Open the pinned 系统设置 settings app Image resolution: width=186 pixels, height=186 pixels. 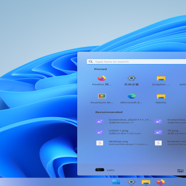pos(132,80)
